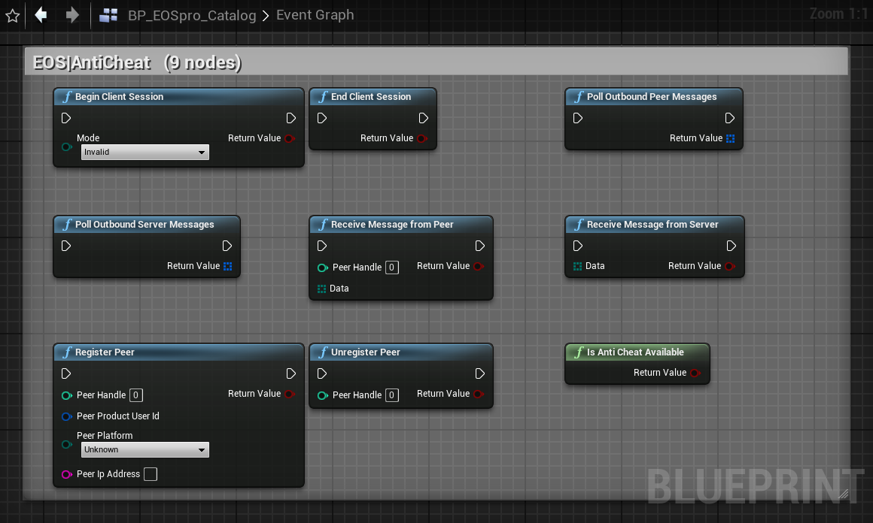Click Receive Message from Server exec input pin
This screenshot has height=523, width=873.
point(578,246)
